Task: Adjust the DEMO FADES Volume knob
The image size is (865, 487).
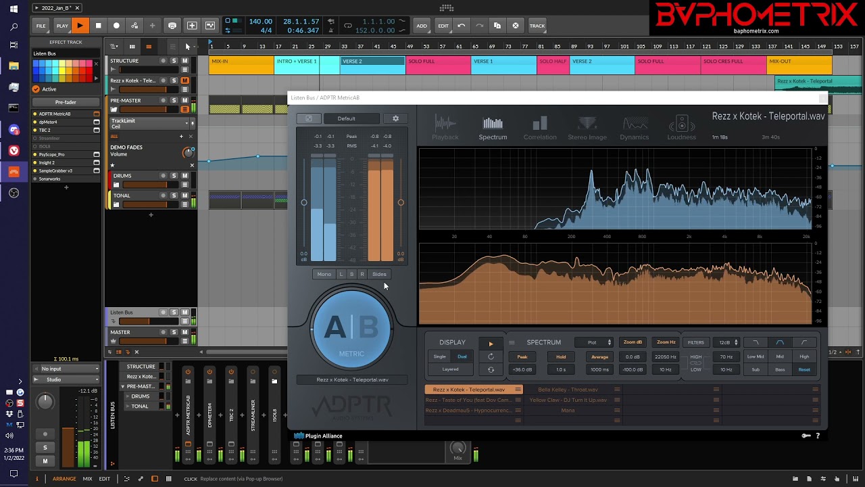Action: 188,154
